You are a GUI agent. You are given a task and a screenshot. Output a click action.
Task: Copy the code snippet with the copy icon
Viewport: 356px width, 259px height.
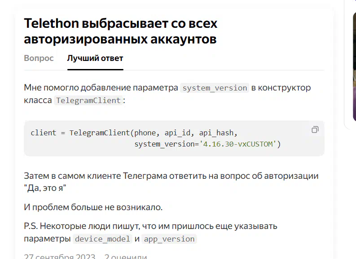pyautogui.click(x=315, y=130)
